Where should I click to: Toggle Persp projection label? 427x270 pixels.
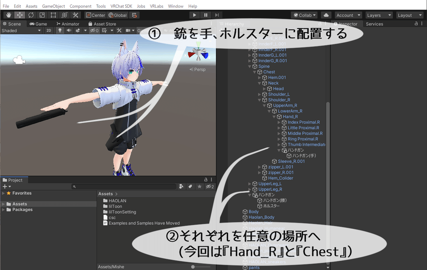(x=198, y=69)
